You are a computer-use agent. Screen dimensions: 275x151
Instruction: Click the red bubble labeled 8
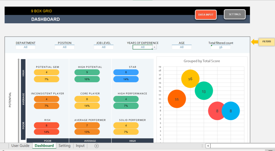point(215,111)
